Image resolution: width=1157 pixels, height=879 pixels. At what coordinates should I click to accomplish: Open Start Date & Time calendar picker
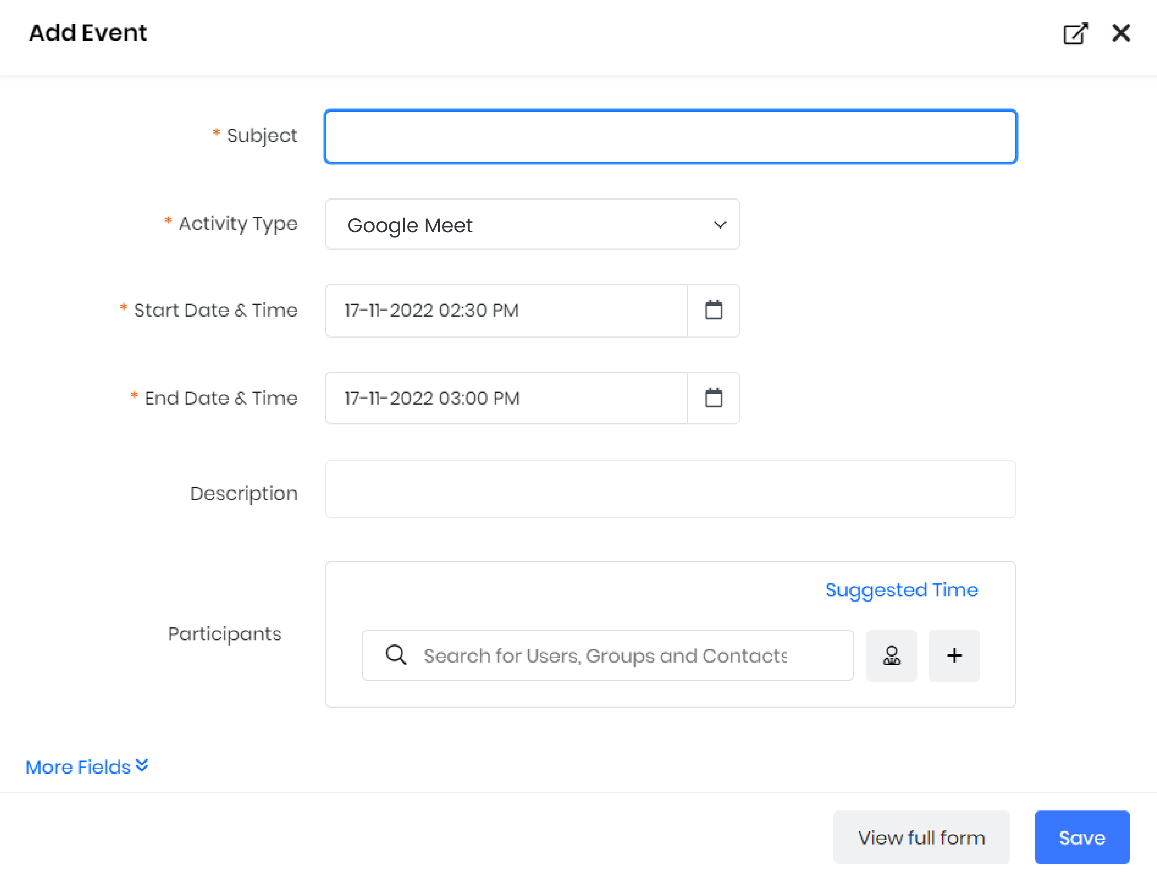click(713, 310)
